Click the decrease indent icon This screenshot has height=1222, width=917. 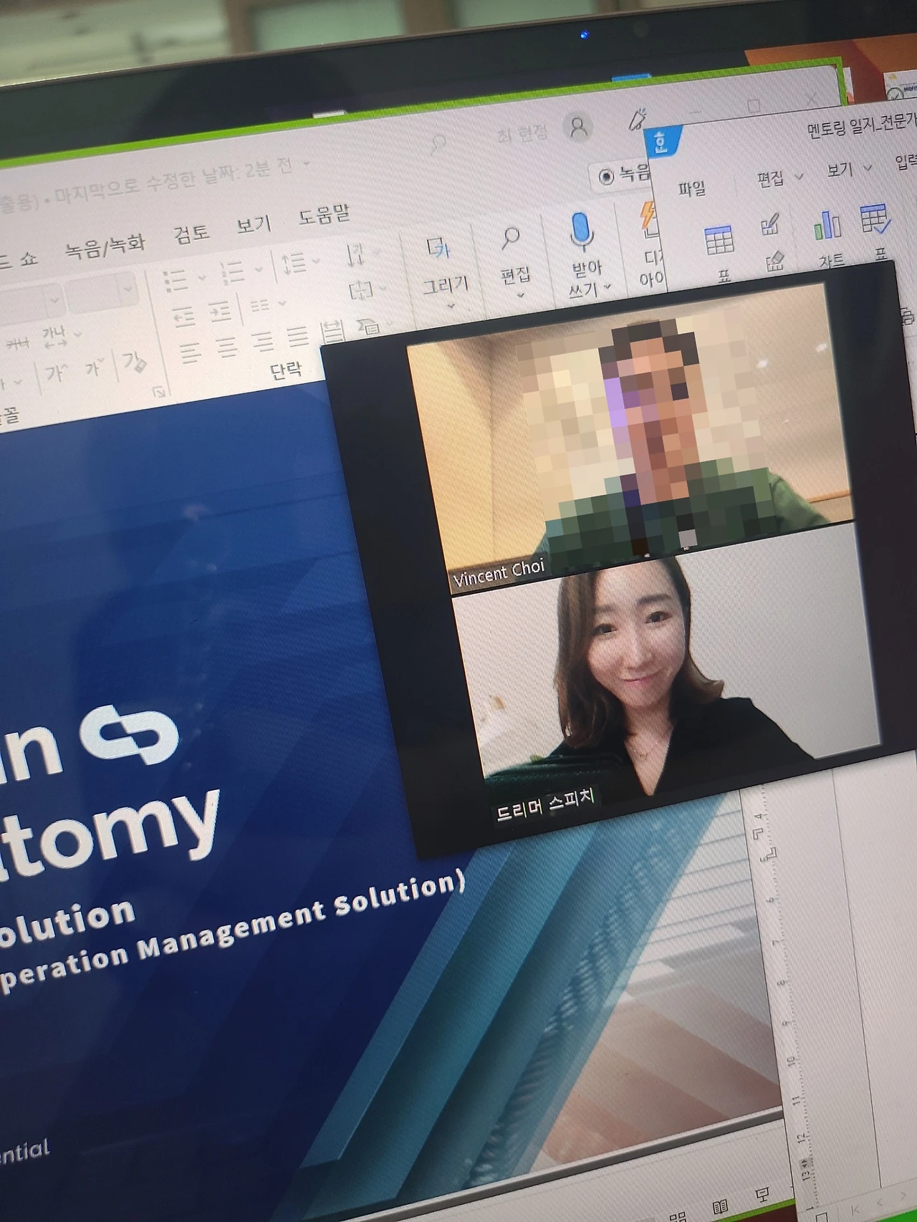coord(184,316)
